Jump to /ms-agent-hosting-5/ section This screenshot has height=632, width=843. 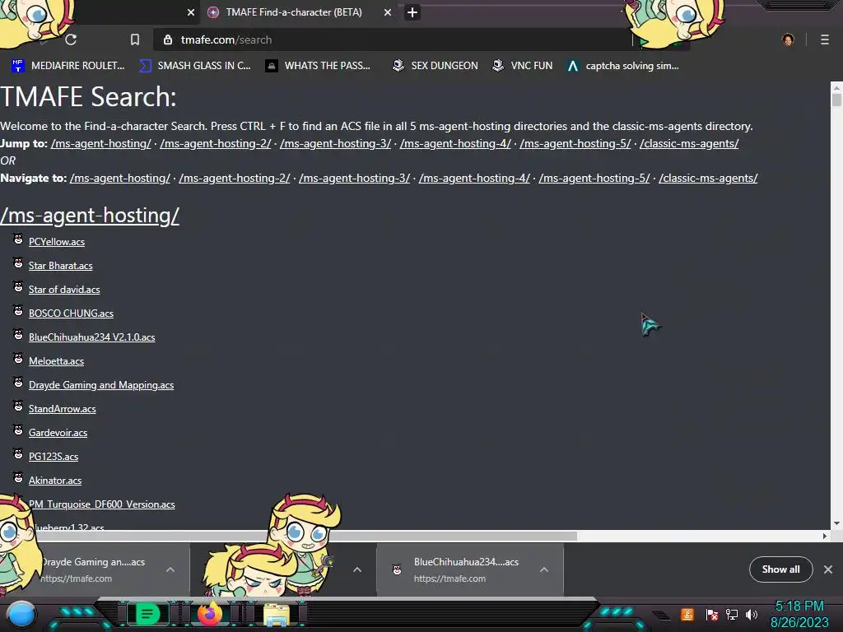tap(575, 143)
